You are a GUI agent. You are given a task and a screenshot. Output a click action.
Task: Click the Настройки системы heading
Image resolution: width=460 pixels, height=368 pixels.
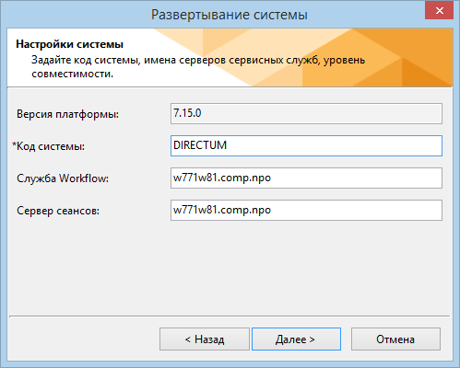pyautogui.click(x=70, y=44)
